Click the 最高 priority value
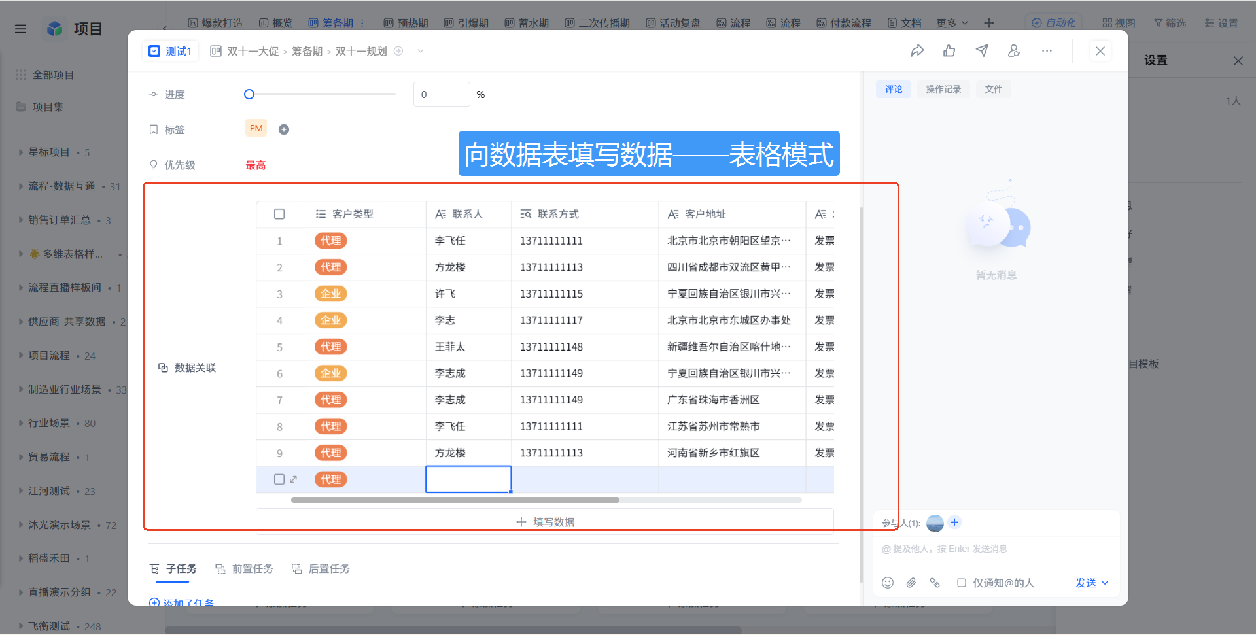1256x635 pixels. (256, 165)
